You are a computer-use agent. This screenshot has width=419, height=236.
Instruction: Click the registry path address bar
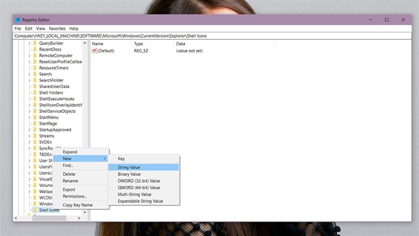coord(212,36)
